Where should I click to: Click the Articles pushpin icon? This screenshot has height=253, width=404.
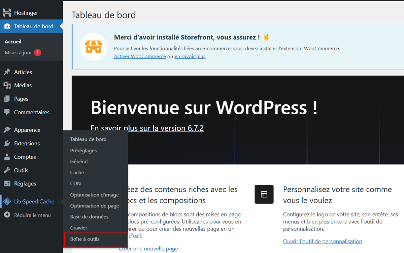click(7, 72)
